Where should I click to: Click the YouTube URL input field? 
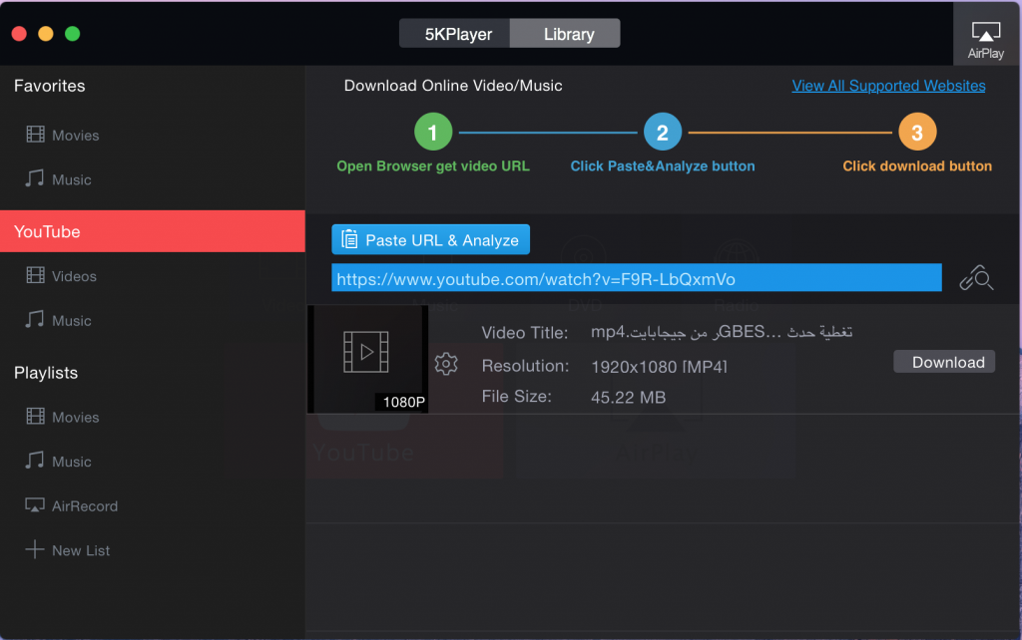click(x=637, y=278)
